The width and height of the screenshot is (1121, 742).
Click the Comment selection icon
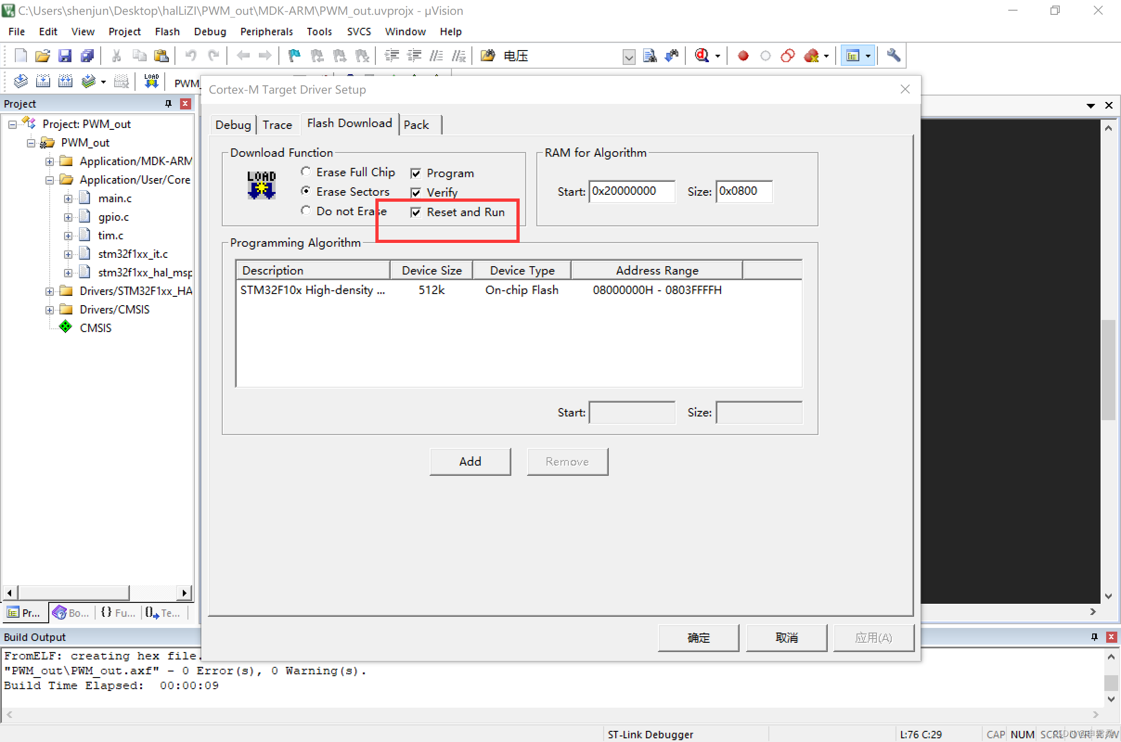coord(437,56)
